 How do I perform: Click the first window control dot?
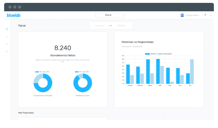[10, 7]
